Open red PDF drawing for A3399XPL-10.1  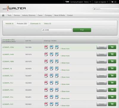[x=46, y=76]
